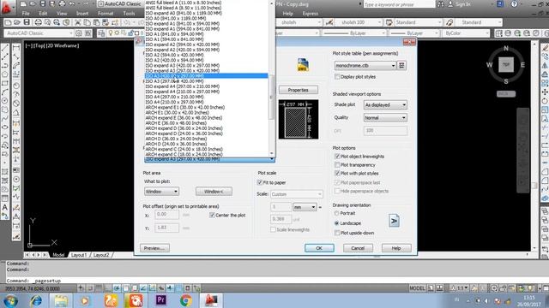Enable Plot upside-down checkbox
Screen dimensions: 549x308
click(x=337, y=233)
